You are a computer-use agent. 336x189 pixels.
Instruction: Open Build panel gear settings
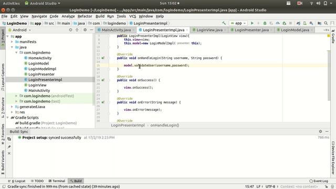(320, 131)
